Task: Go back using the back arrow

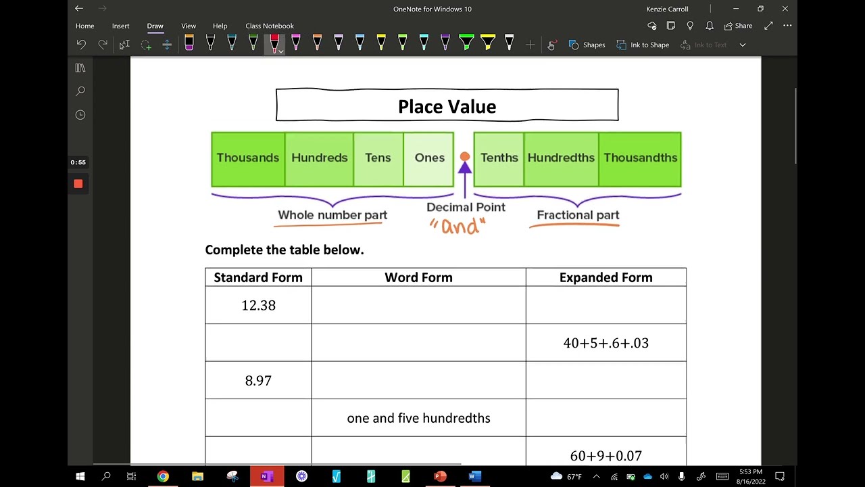Action: pyautogui.click(x=79, y=9)
